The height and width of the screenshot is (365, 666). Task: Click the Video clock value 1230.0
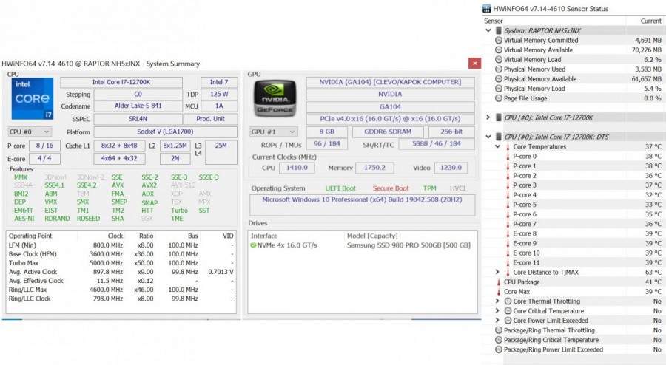[451, 168]
